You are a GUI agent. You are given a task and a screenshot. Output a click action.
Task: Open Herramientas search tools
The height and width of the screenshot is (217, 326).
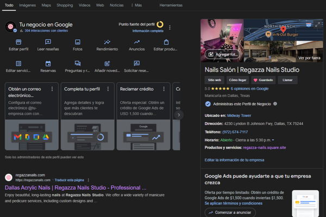(171, 5)
